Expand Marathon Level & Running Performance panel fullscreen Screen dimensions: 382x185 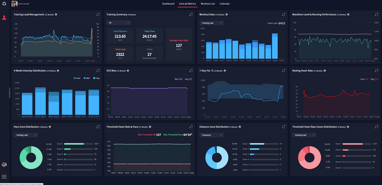tap(377, 14)
